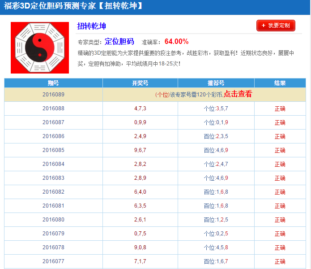The image size is (311, 269).
Task: Click recommendation 个位:3,5,7
Action: coord(216,108)
